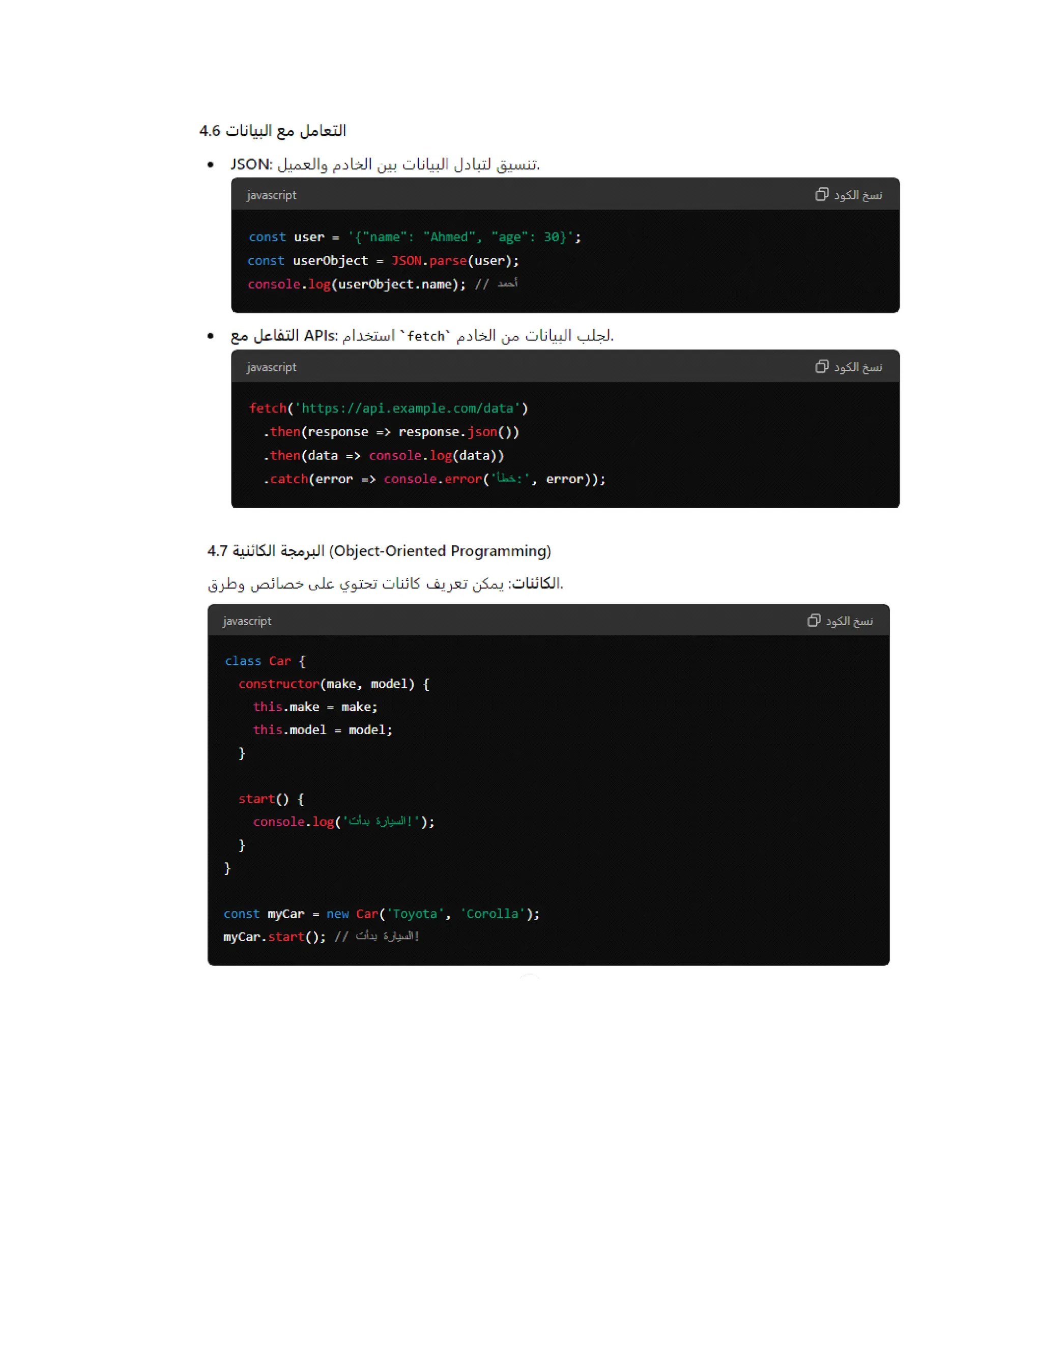Click the JSON bullet point text

(x=385, y=164)
